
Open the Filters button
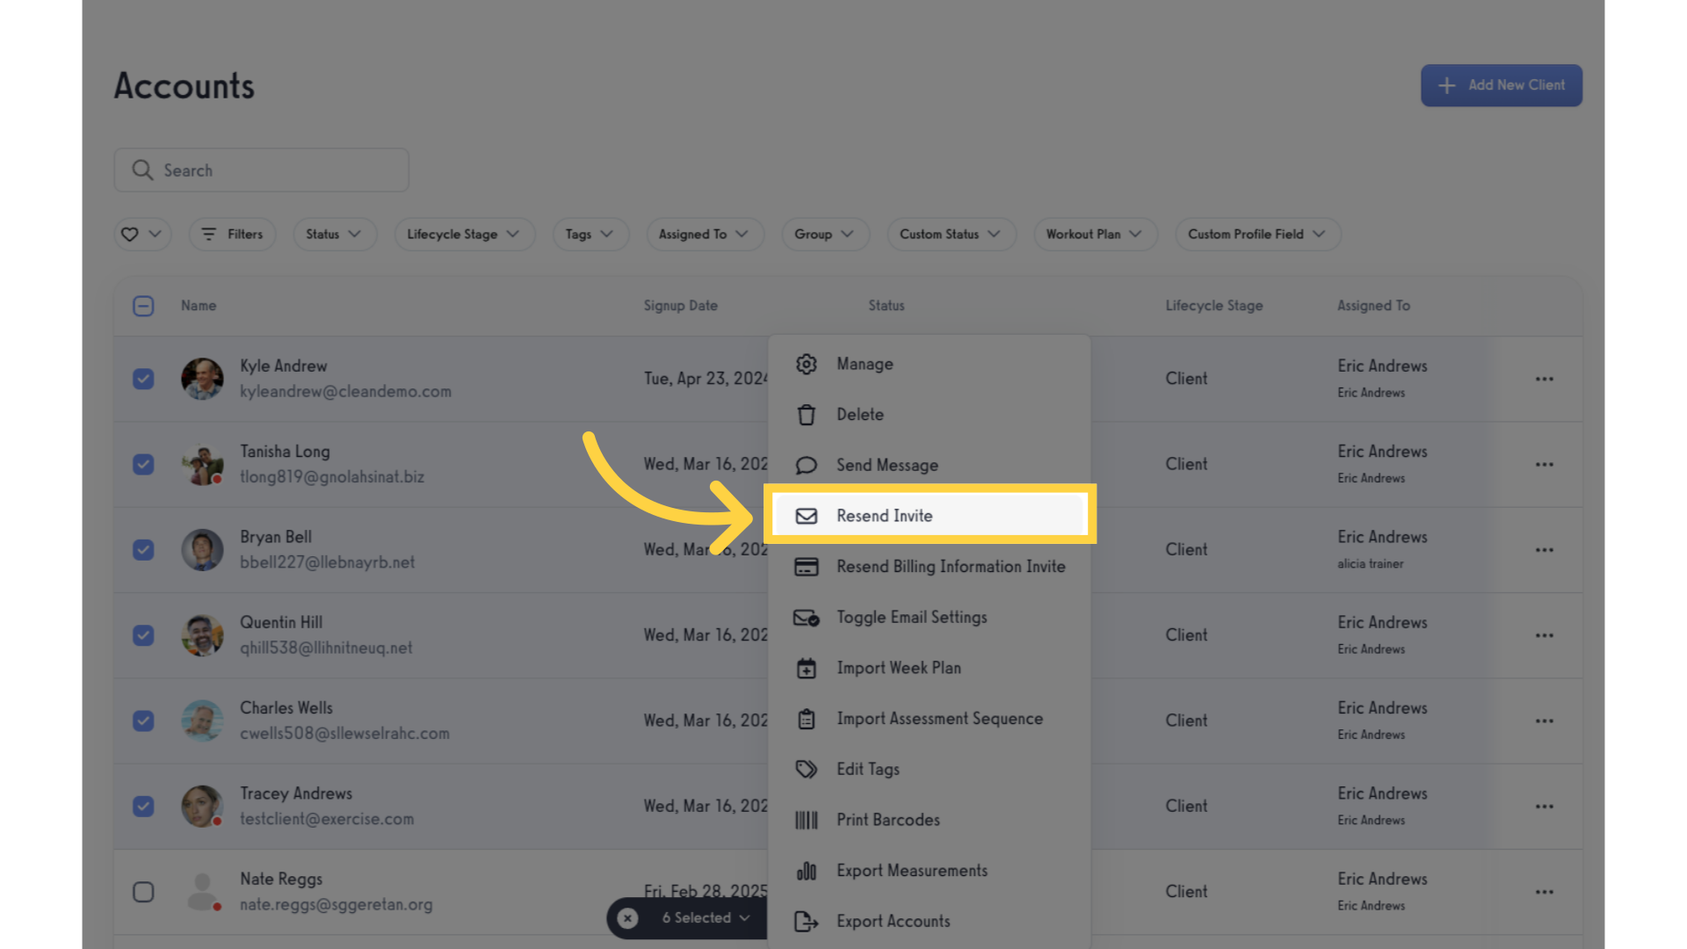(x=233, y=235)
